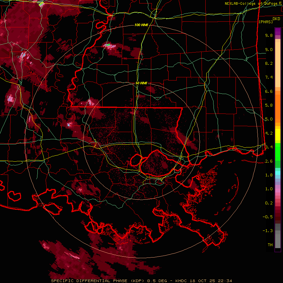This screenshot has width=283, height=283.
Task: Select the 3.4 scale value
Action: pos(269,147)
